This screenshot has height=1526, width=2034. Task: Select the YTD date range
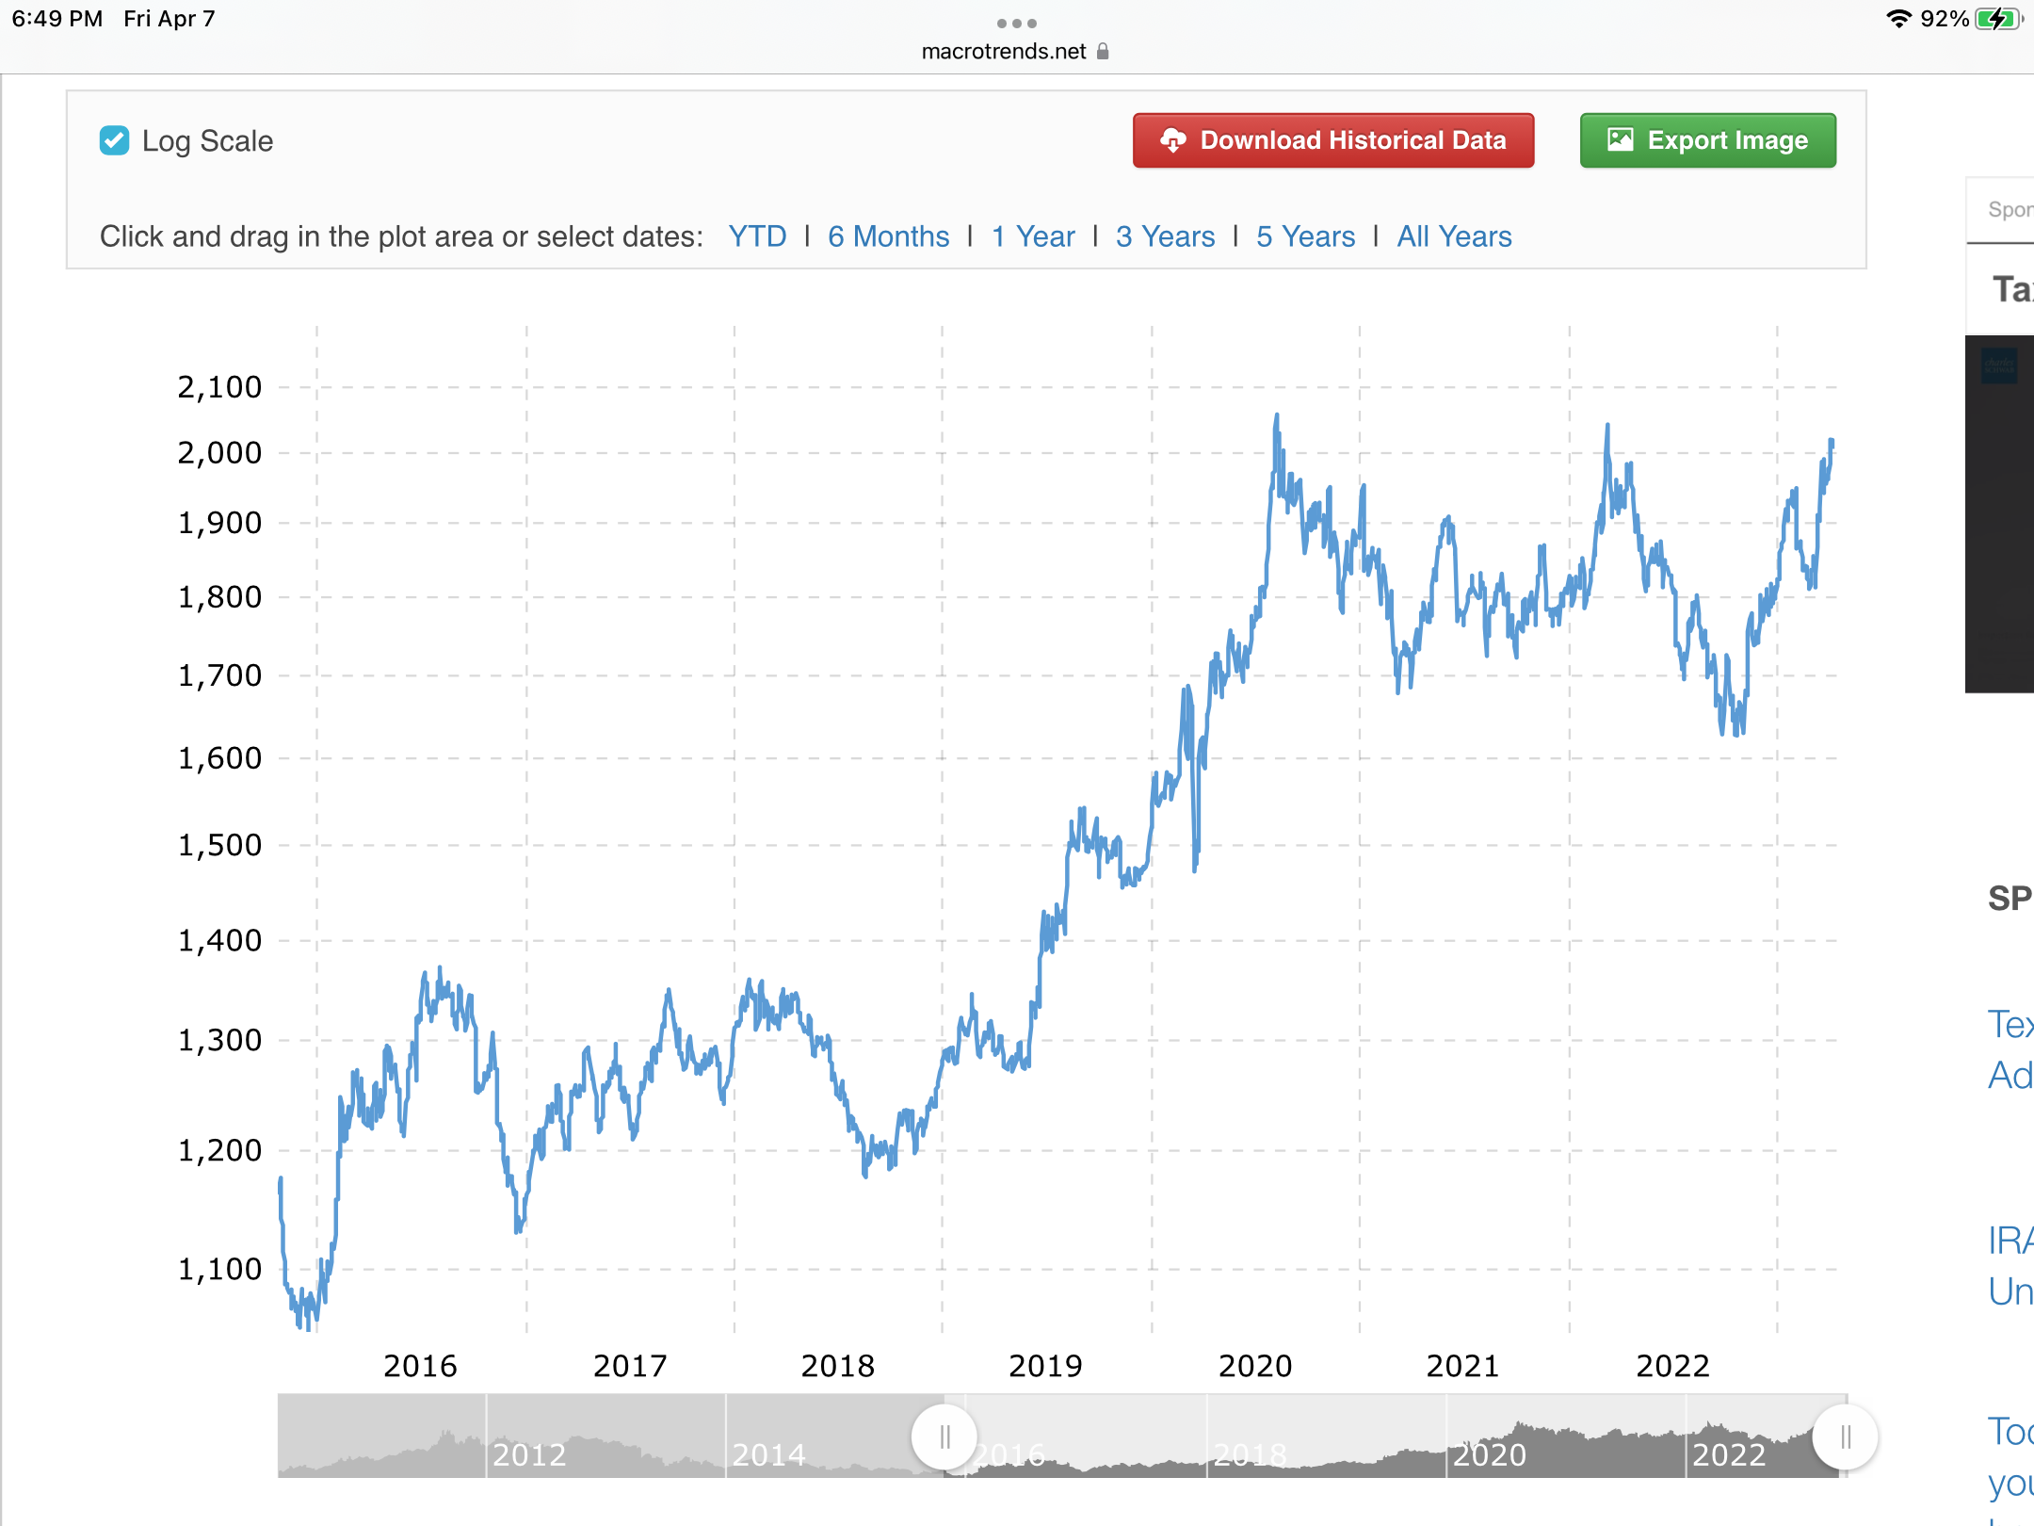(x=757, y=236)
